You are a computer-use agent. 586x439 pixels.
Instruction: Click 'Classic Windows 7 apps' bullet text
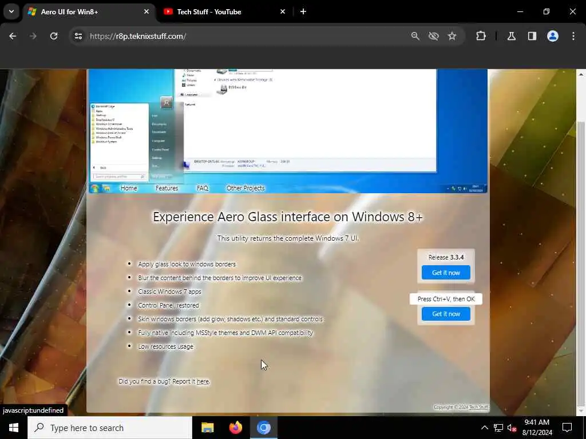click(x=169, y=292)
